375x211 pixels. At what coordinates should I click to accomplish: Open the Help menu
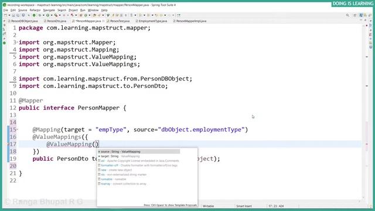click(104, 10)
